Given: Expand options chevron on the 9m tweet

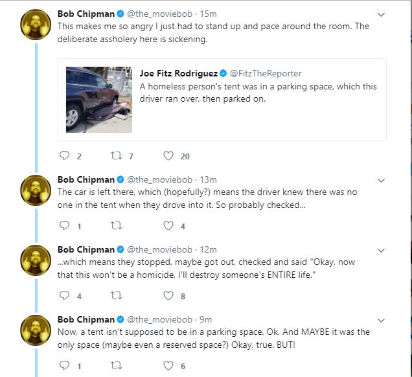Looking at the screenshot, I should [x=381, y=320].
